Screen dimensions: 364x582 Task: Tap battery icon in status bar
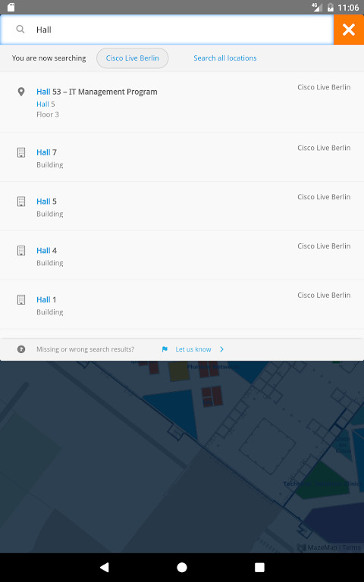click(330, 7)
